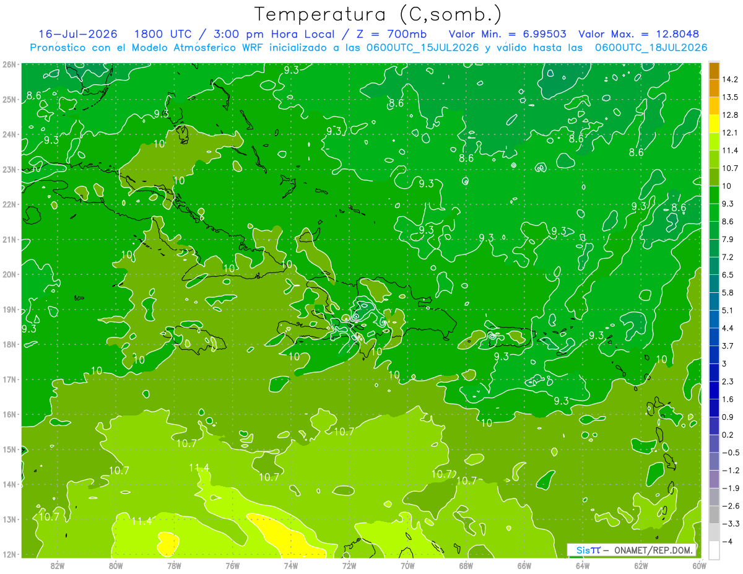Click the "12.1" color scale label
This screenshot has height=574, width=743.
click(730, 133)
